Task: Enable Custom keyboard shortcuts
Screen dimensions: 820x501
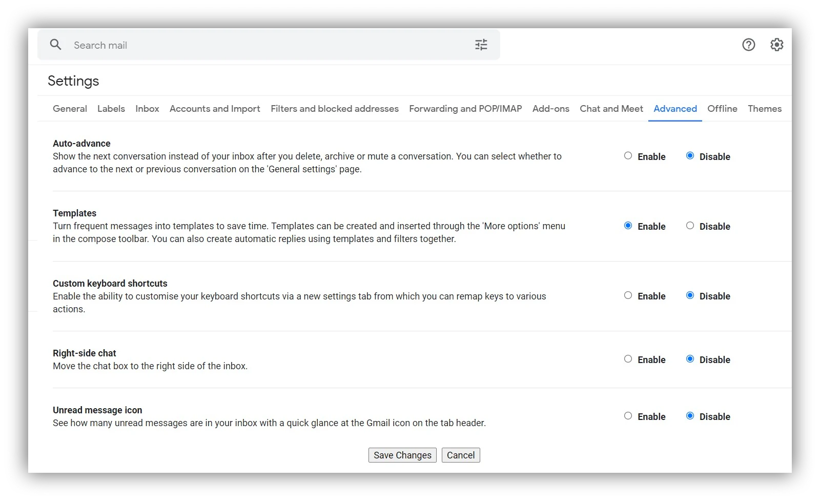Action: pos(628,295)
